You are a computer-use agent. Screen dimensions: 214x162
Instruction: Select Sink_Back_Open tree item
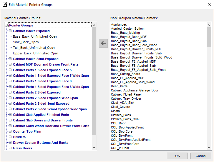[26, 42]
